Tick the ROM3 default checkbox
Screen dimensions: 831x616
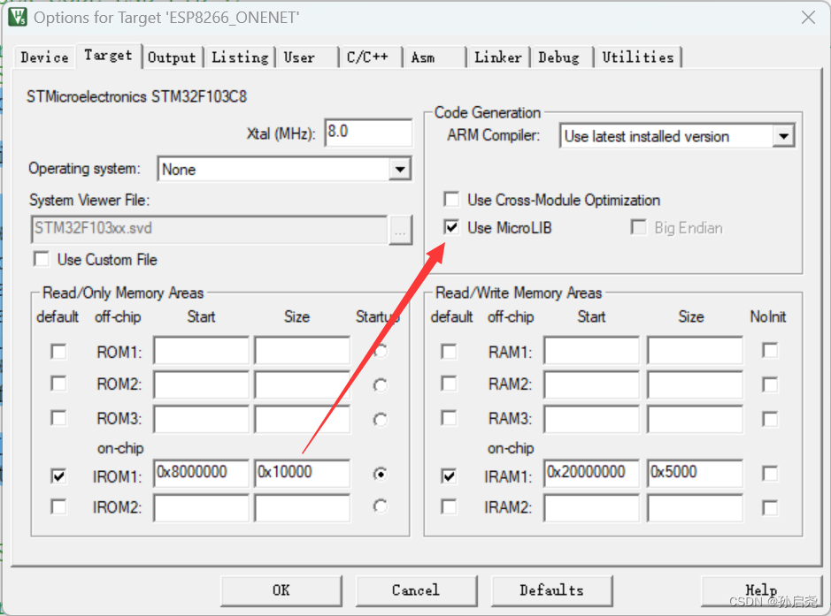tap(58, 418)
